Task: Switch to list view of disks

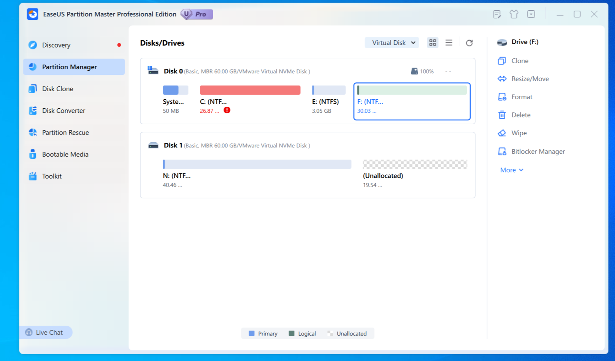Action: tap(449, 43)
